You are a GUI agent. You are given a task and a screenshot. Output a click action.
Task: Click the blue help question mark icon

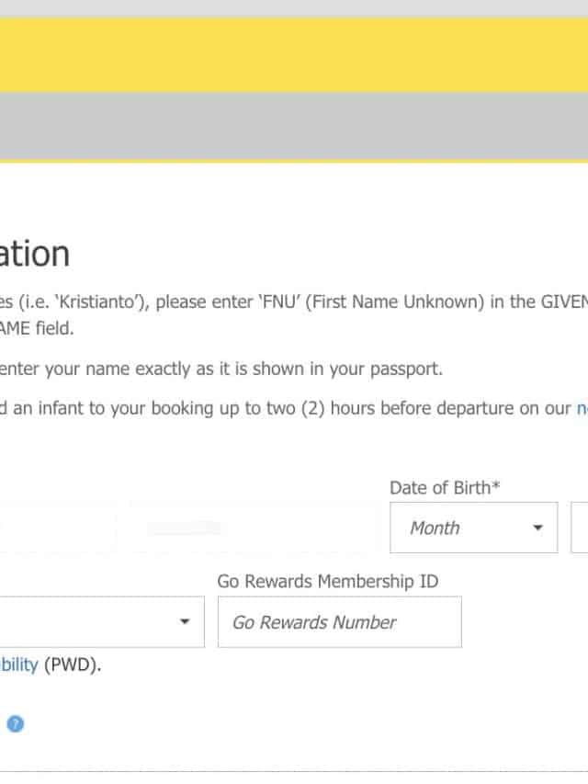point(15,724)
